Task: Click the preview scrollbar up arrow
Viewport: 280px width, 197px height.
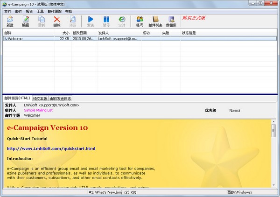Action: coord(273,122)
